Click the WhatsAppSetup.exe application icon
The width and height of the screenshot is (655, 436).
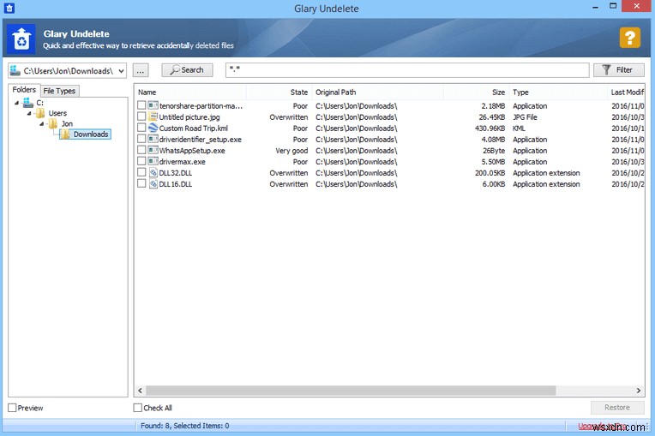click(153, 150)
